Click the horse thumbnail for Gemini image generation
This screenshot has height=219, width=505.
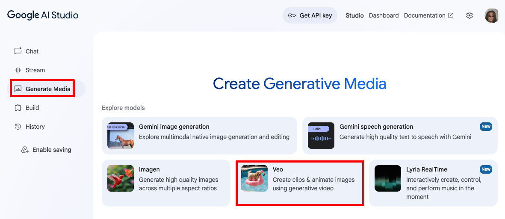[x=121, y=136]
